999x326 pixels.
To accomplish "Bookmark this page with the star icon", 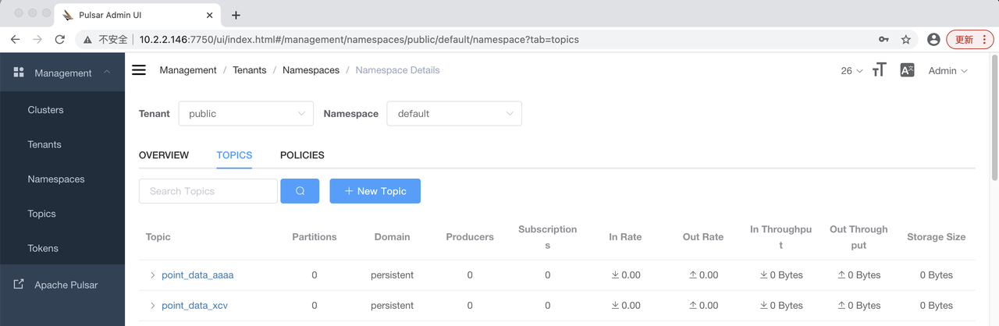I will [x=906, y=39].
